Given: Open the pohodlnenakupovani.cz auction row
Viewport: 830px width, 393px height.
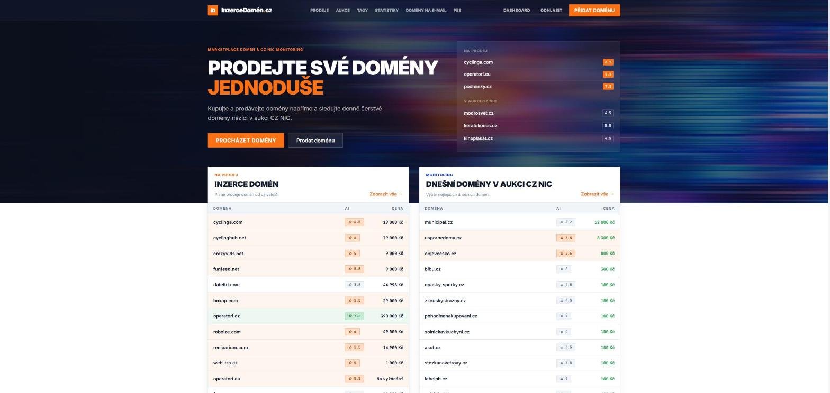Looking at the screenshot, I should 519,316.
